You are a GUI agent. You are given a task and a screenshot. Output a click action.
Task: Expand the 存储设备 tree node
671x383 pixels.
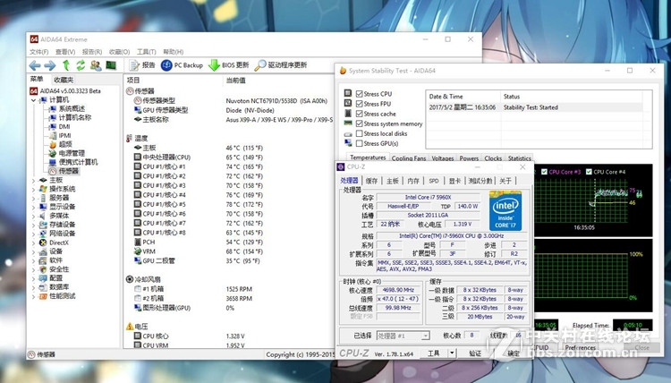[34, 226]
